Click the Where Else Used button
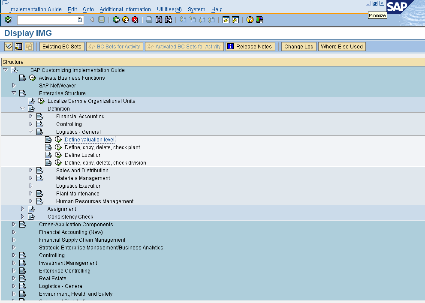Viewport: 425px width, 303px height. [342, 47]
